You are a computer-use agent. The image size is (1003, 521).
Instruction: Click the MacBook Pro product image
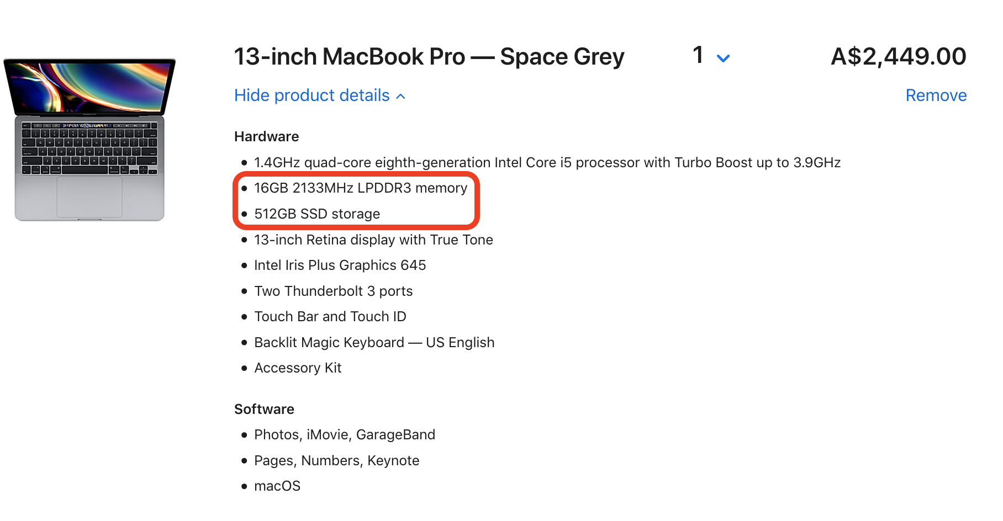tap(89, 139)
